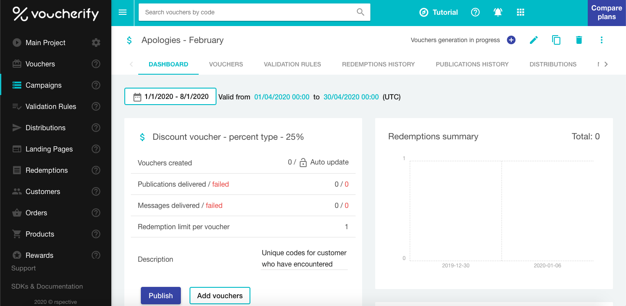This screenshot has width=626, height=306.
Task: Switch to the Validation Rules tab
Action: pyautogui.click(x=292, y=64)
